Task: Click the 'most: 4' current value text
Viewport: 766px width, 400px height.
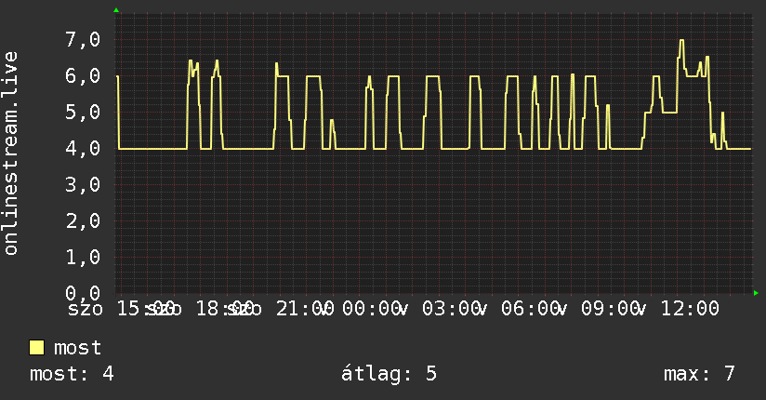Action: 72,374
